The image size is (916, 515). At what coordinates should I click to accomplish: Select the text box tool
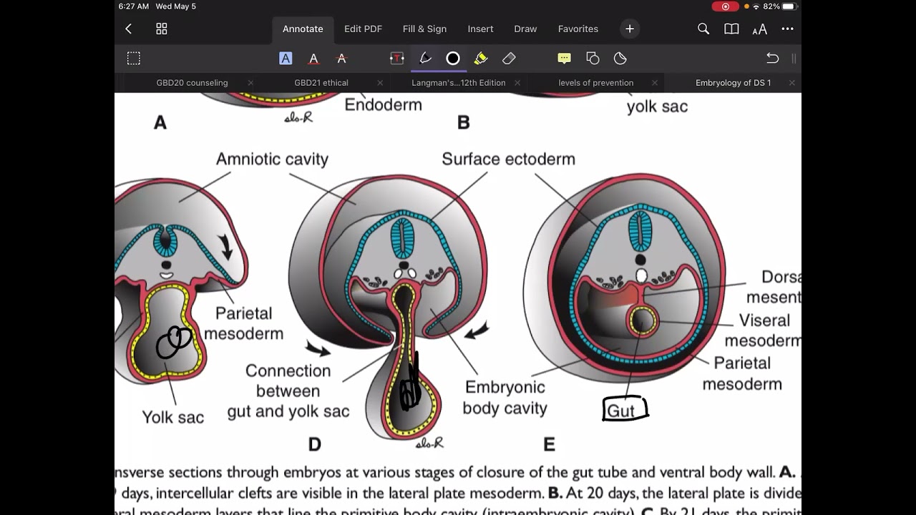pos(396,59)
